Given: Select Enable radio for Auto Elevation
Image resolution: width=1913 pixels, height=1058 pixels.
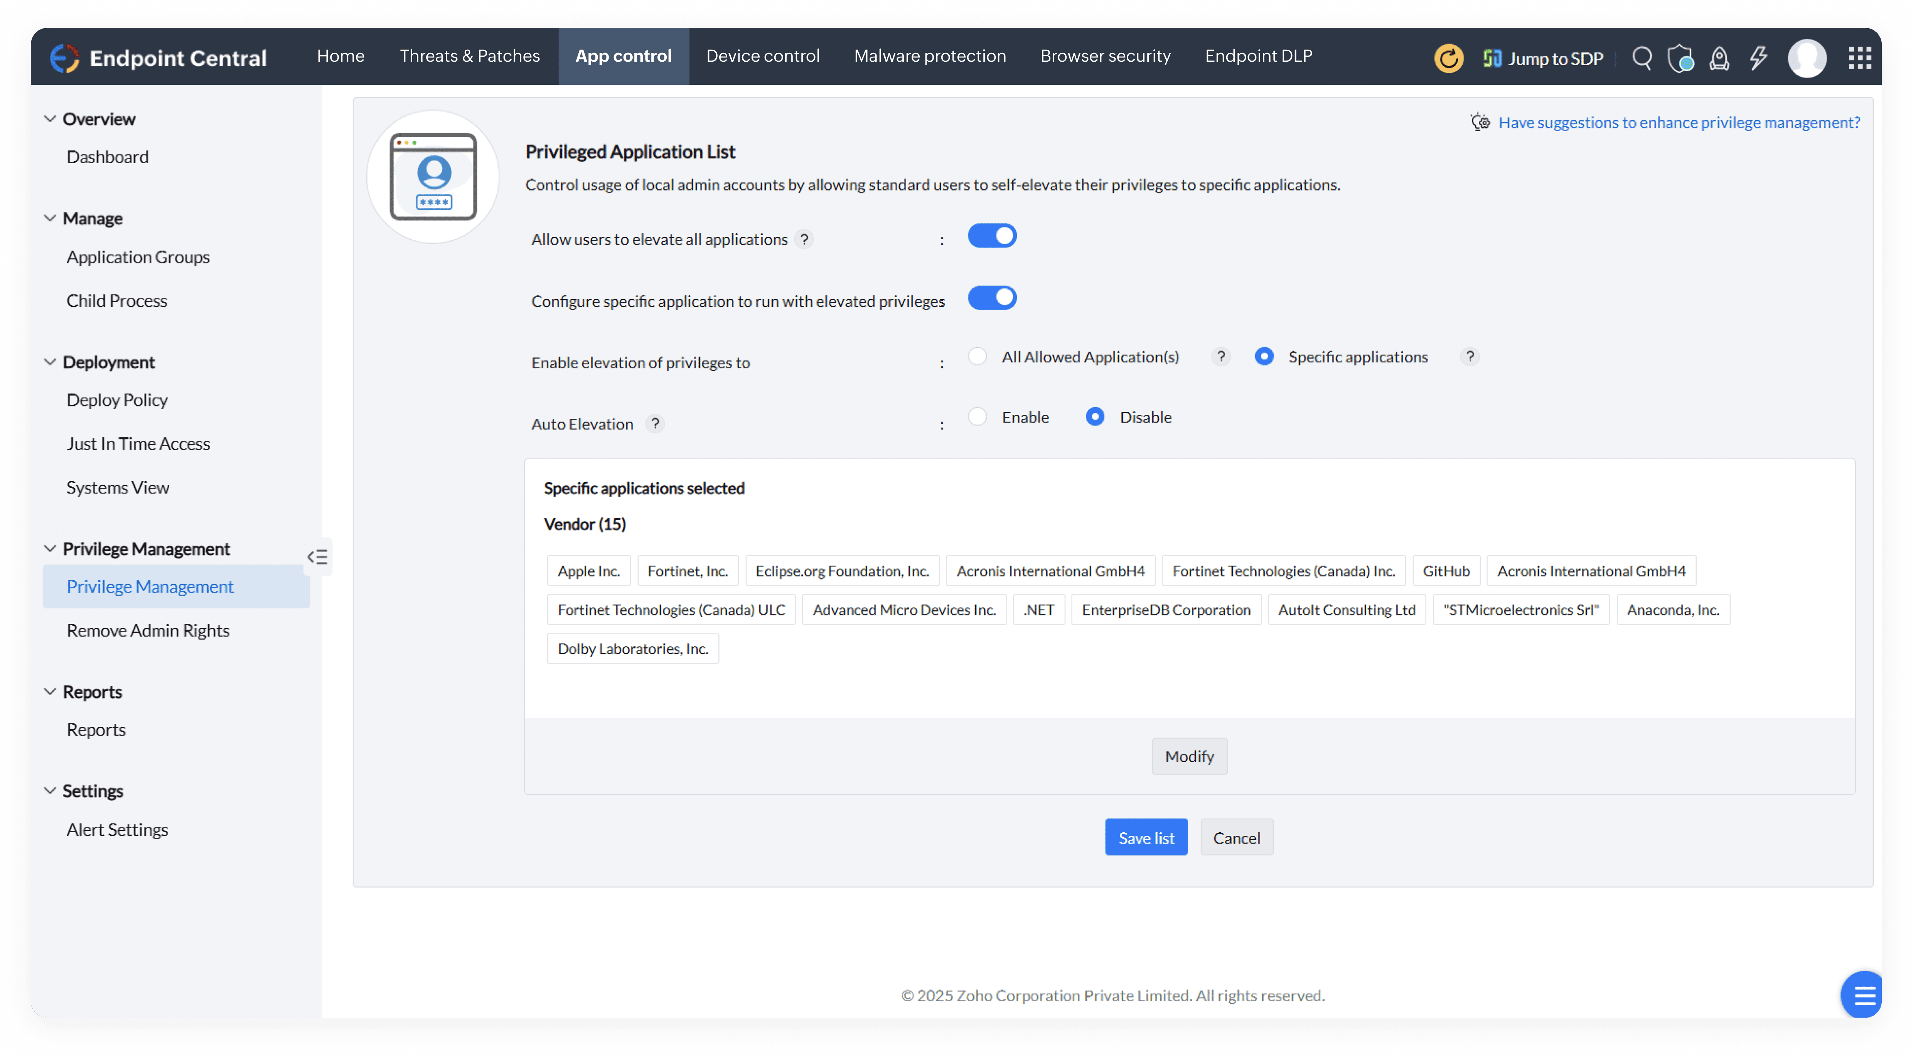Looking at the screenshot, I should pyautogui.click(x=977, y=416).
